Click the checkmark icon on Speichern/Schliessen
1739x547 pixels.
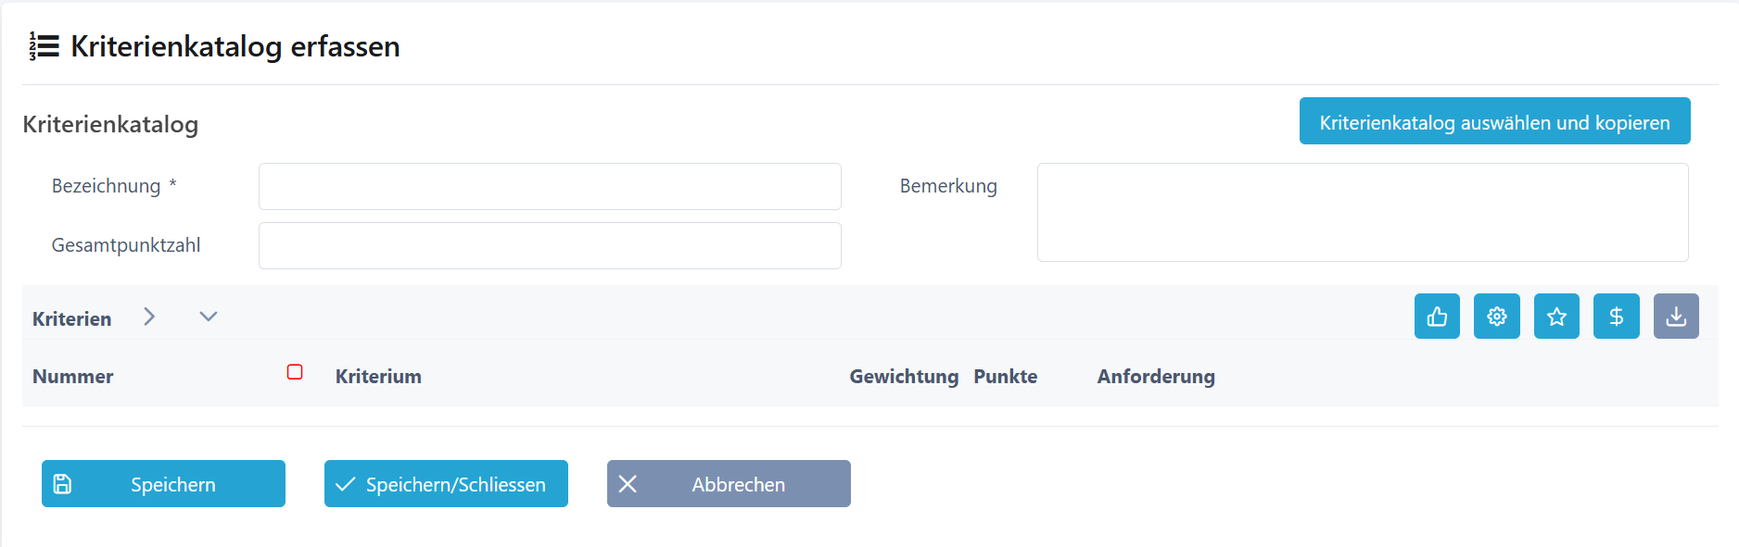pos(345,484)
